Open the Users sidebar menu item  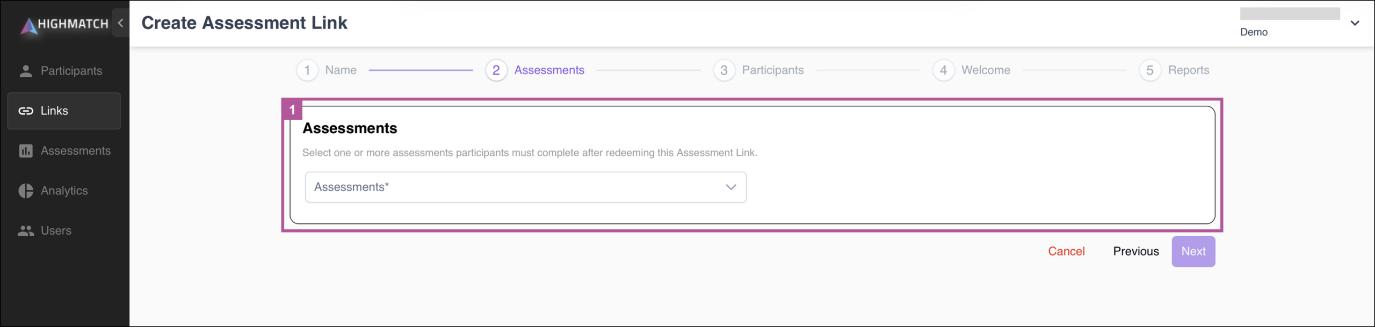pyautogui.click(x=64, y=231)
